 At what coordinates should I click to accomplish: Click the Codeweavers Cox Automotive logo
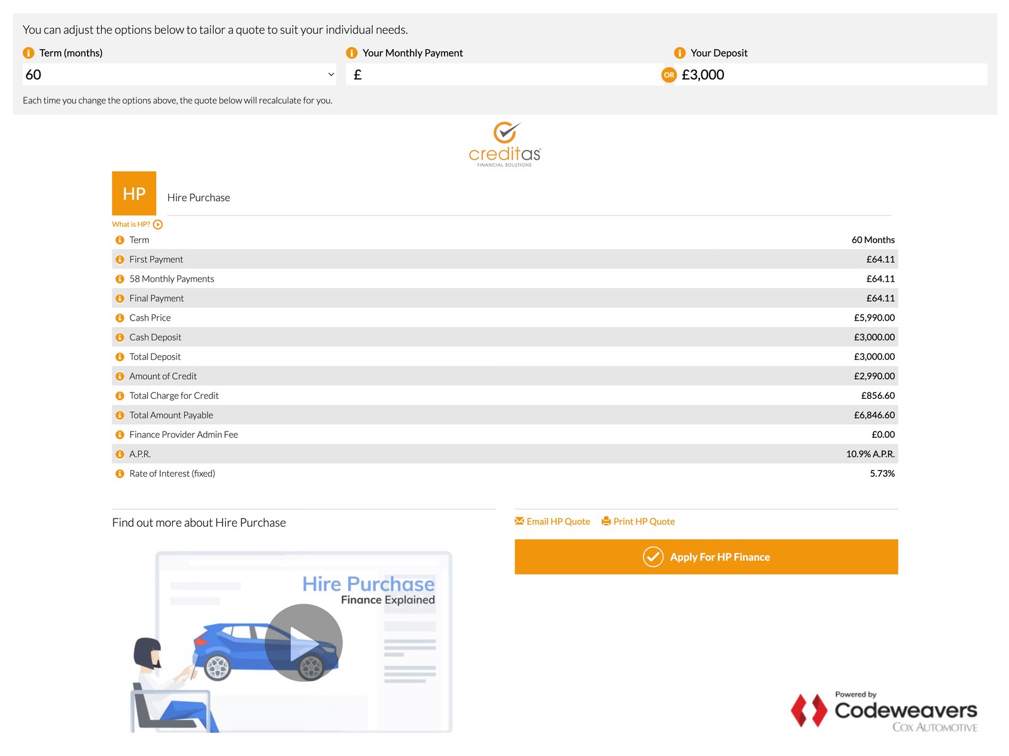pos(884,712)
